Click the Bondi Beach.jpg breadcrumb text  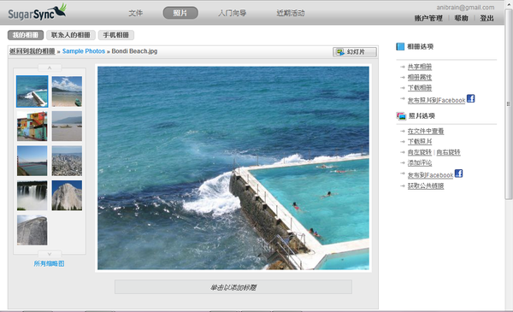click(134, 51)
